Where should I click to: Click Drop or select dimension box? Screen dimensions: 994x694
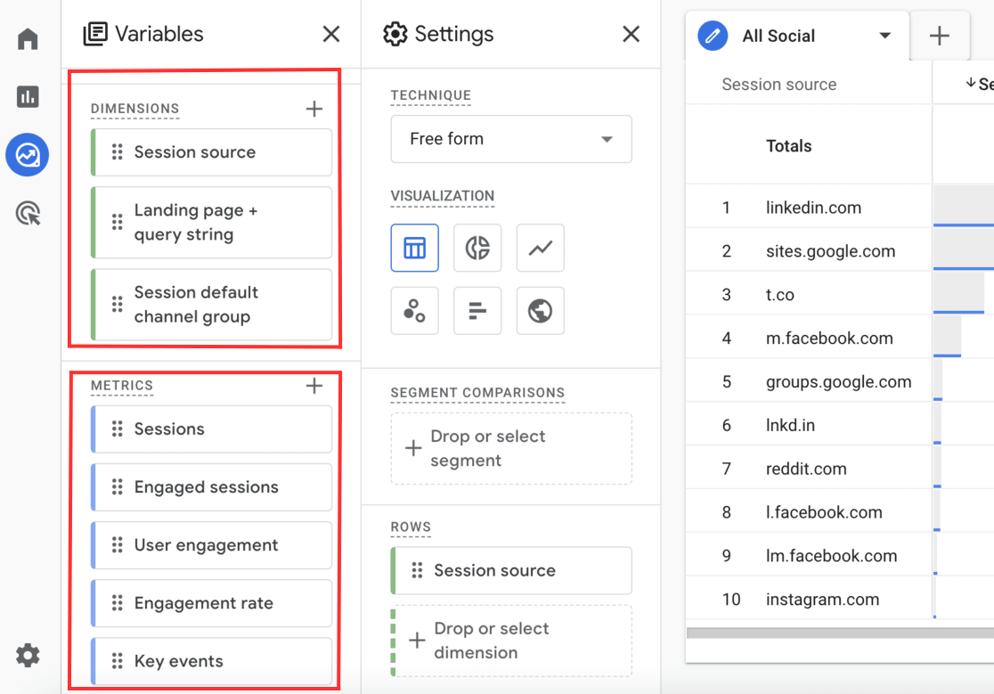(x=511, y=641)
